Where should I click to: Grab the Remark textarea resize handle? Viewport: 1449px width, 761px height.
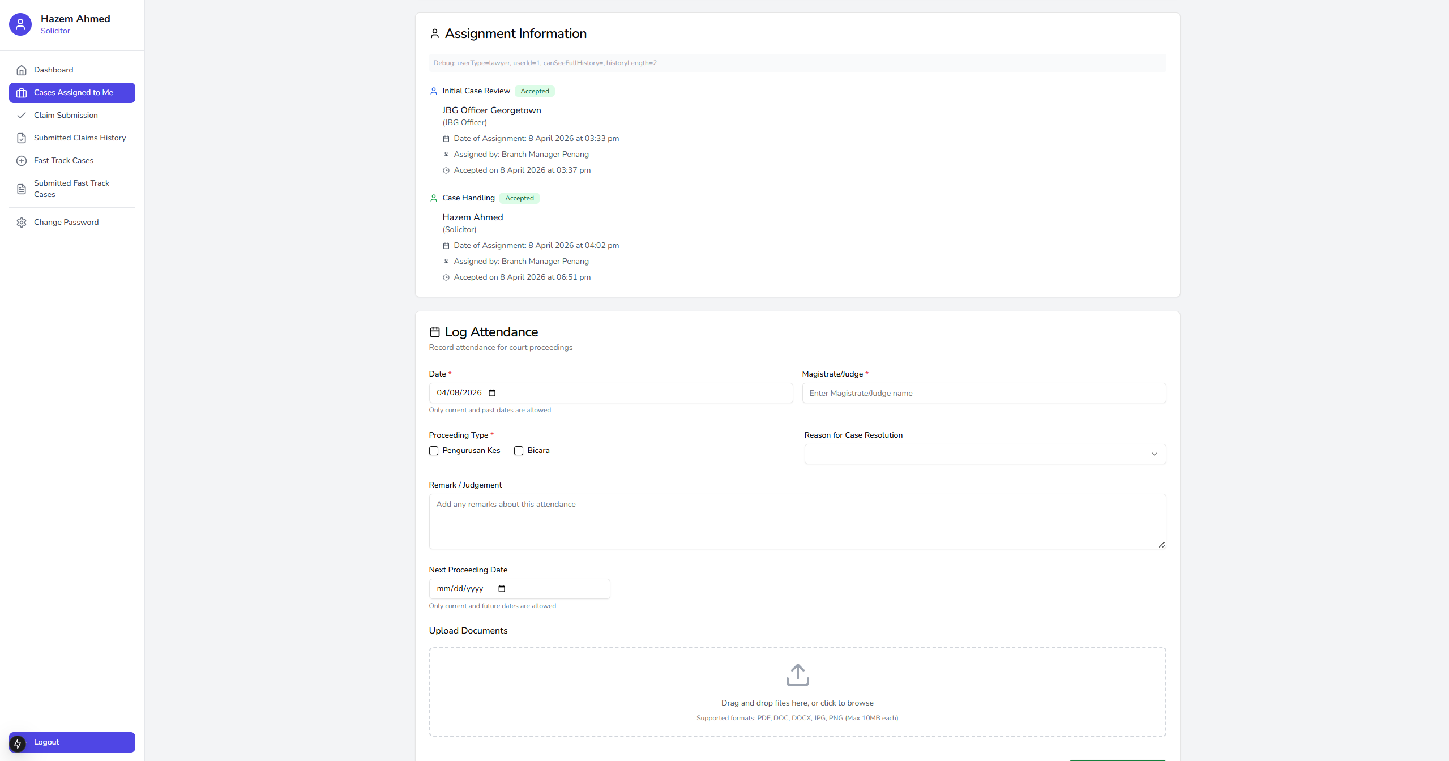[1161, 545]
